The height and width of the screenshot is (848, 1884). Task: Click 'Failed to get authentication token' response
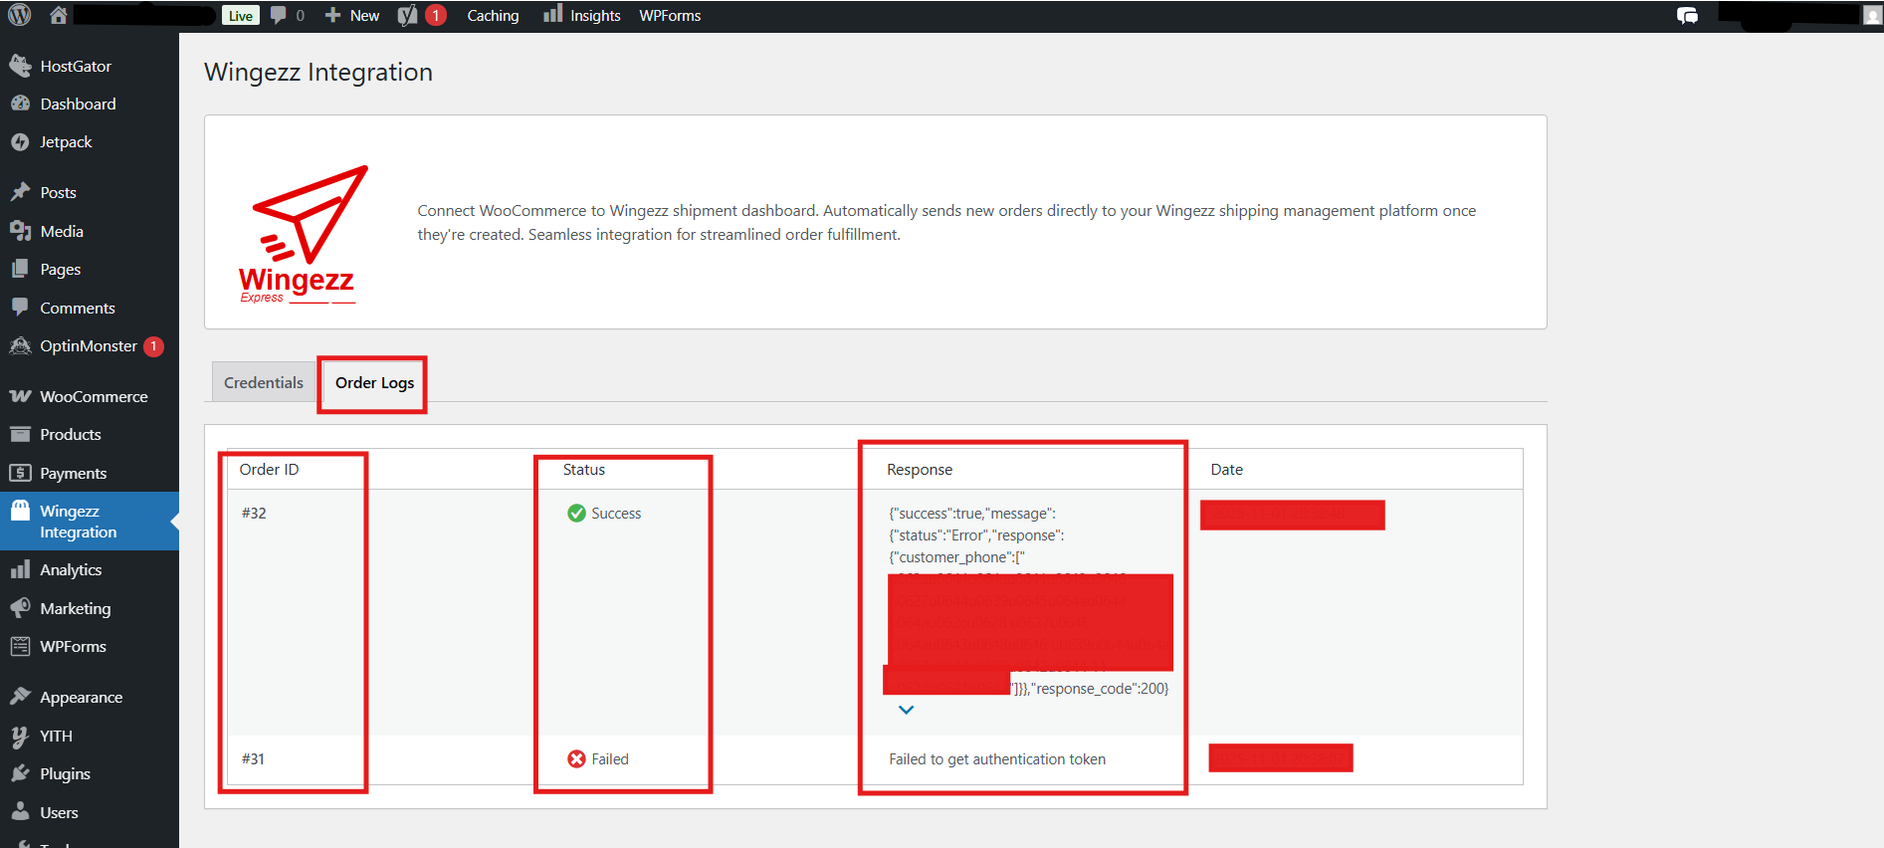(997, 758)
